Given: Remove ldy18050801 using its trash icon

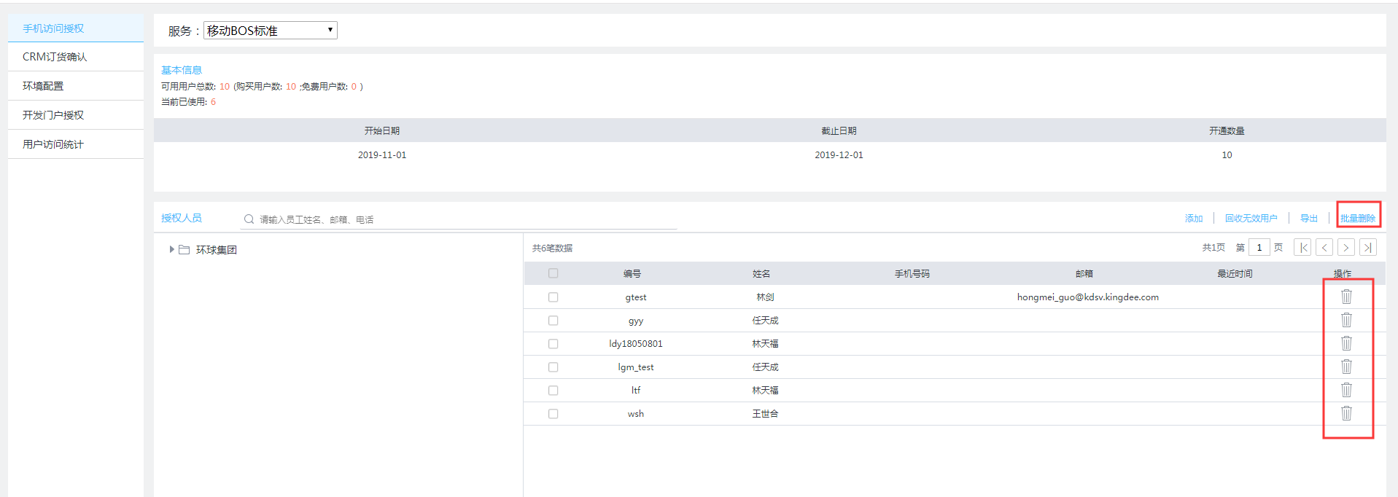Looking at the screenshot, I should coord(1346,343).
